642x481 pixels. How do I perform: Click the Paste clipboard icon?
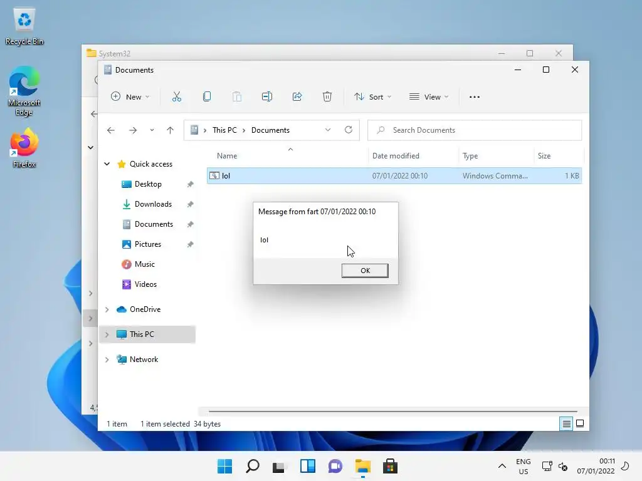click(236, 97)
